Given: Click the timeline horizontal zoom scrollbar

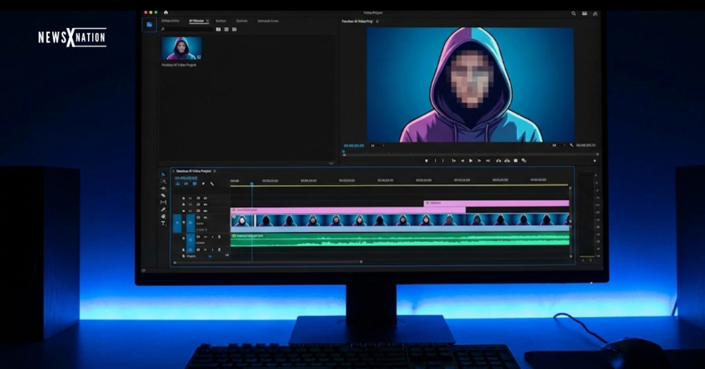Looking at the screenshot, I should point(268,262).
